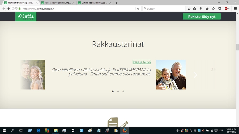This screenshot has height=134, width=239.
Task: Click the Firefox taskbar icon
Action: click(125, 131)
